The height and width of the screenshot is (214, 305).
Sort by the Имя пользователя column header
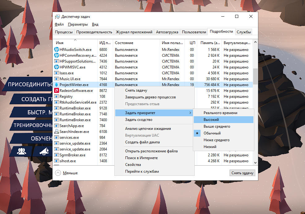click(172, 43)
